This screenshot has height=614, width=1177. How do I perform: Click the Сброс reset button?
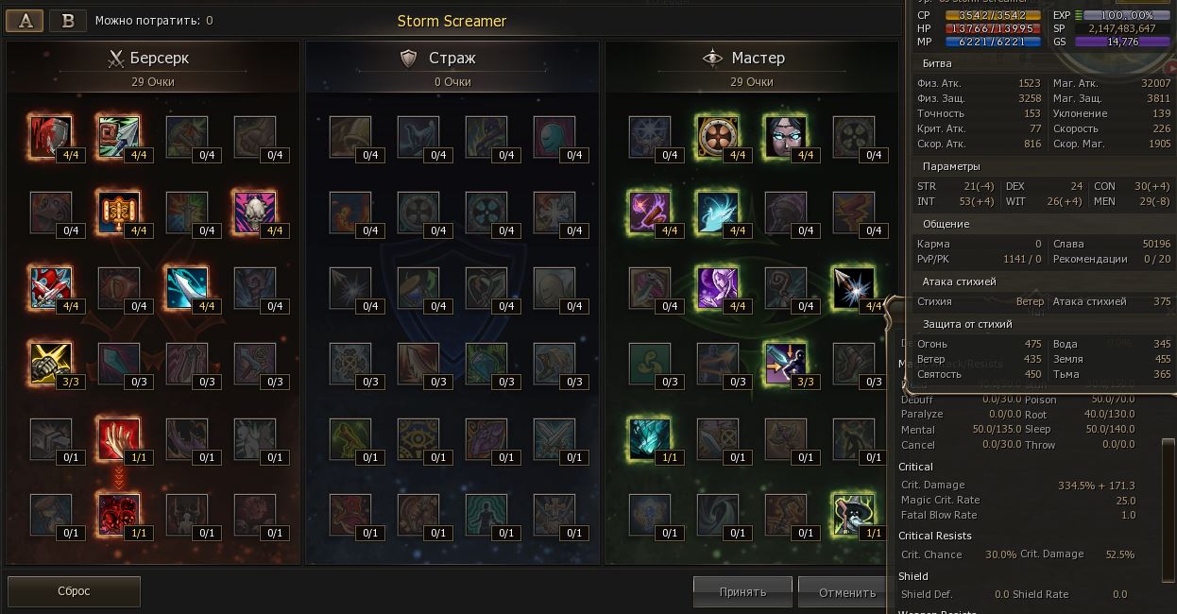pos(74,591)
